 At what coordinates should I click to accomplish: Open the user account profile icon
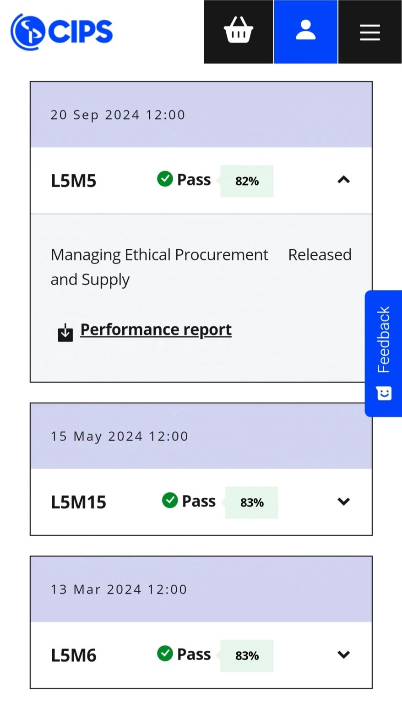pos(305,31)
